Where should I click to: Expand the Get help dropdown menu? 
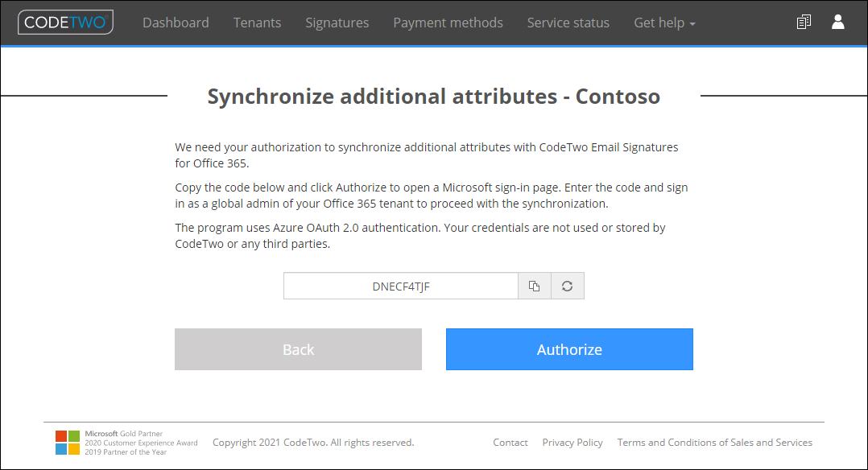664,23
